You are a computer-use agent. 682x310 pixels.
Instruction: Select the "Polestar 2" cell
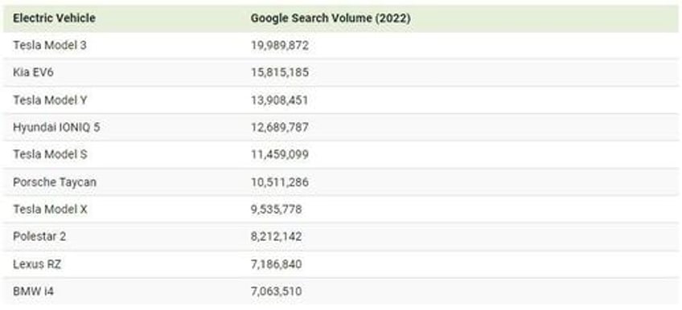tap(39, 237)
